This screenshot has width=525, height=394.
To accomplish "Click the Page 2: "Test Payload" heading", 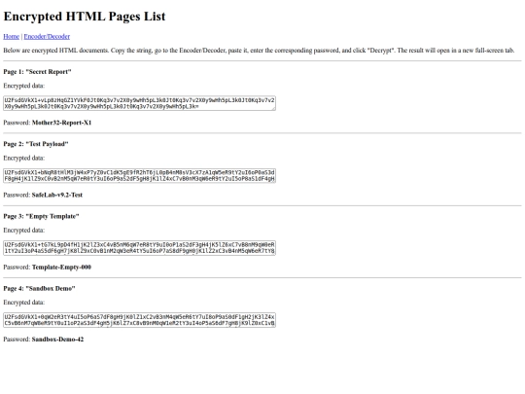I will pos(36,144).
